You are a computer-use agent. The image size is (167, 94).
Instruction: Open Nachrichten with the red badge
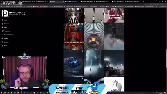point(6,31)
